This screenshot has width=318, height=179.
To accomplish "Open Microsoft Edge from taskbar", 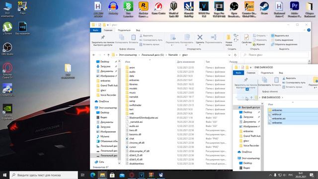I will [93, 175].
